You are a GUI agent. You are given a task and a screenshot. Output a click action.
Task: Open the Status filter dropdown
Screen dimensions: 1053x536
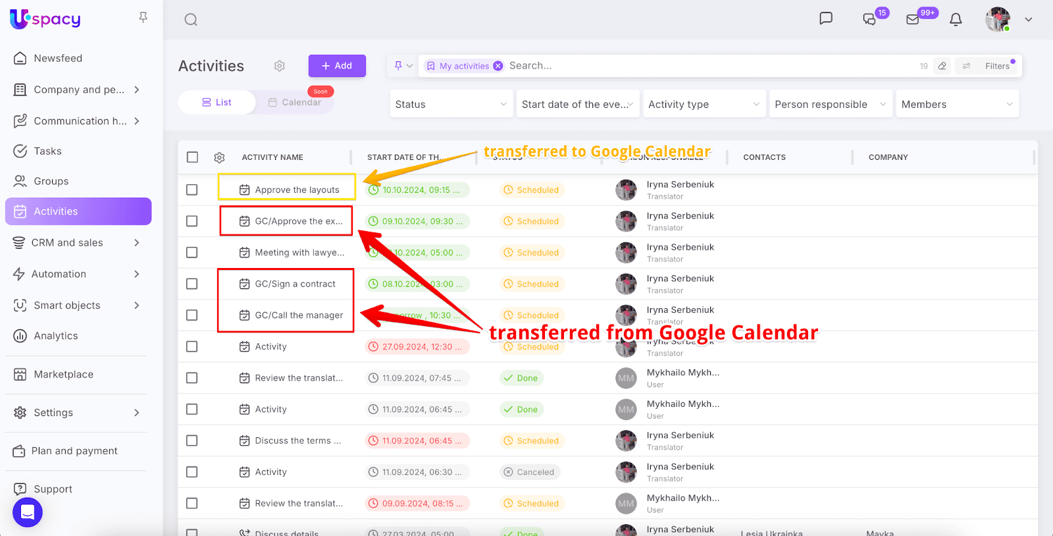point(451,104)
